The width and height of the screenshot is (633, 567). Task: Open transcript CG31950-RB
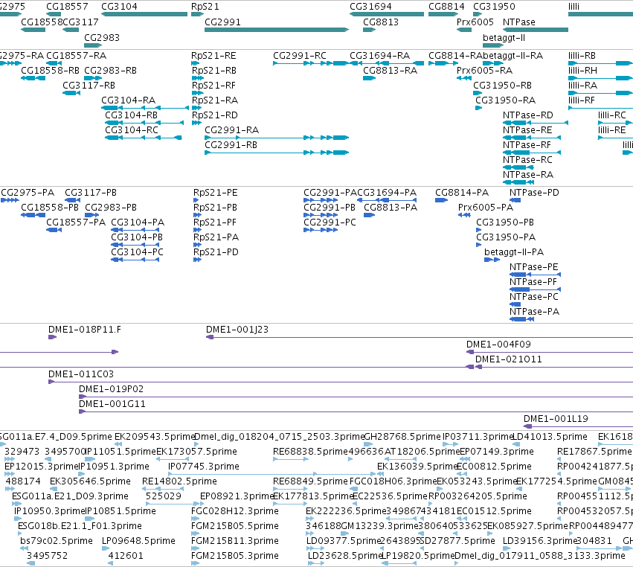(503, 86)
